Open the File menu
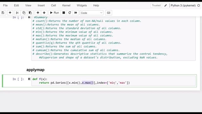The image size is (202, 114). (5, 5)
